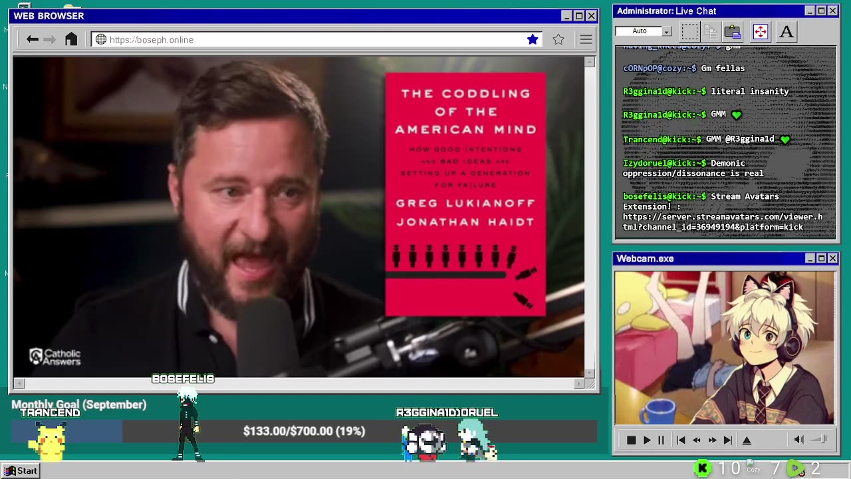
Task: Maximize the Live Chat window
Action: click(821, 11)
